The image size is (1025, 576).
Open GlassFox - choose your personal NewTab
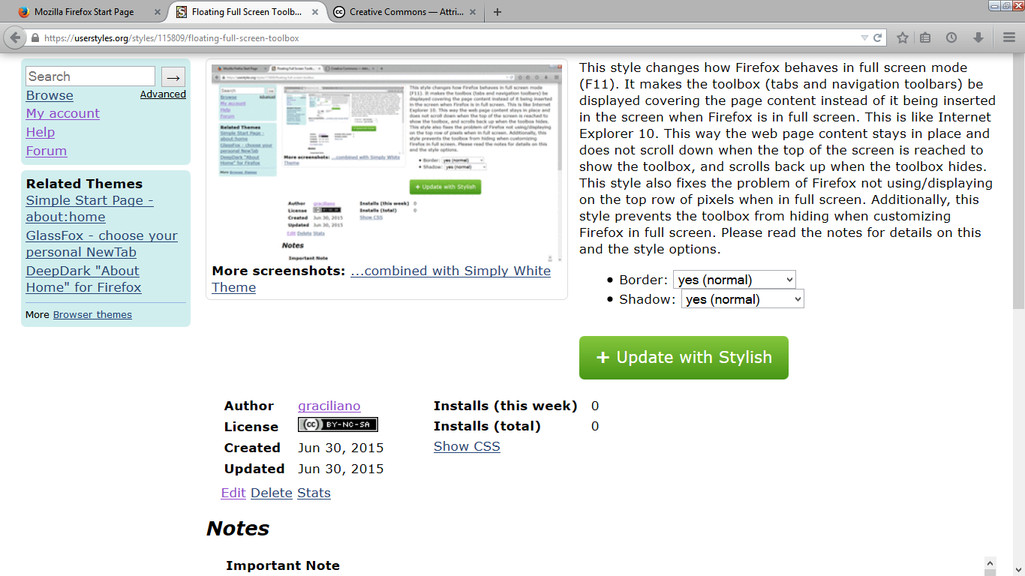click(x=102, y=244)
